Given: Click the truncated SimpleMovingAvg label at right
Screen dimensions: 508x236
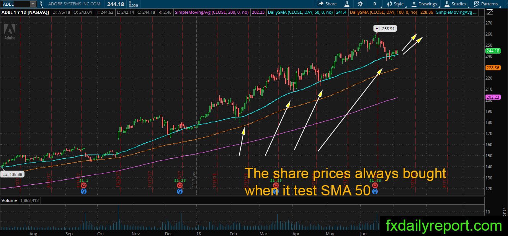Looking at the screenshot, I should coord(457,12).
